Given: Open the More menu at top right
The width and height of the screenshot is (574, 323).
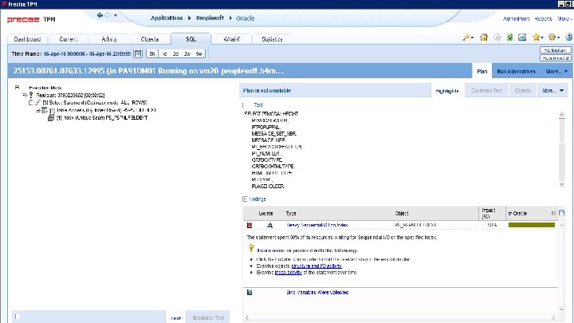Looking at the screenshot, I should [564, 18].
